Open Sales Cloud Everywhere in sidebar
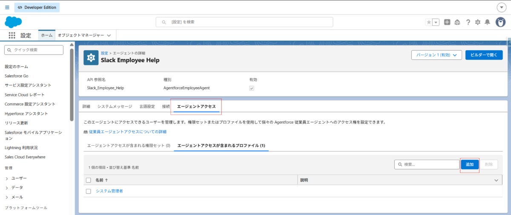 25,157
